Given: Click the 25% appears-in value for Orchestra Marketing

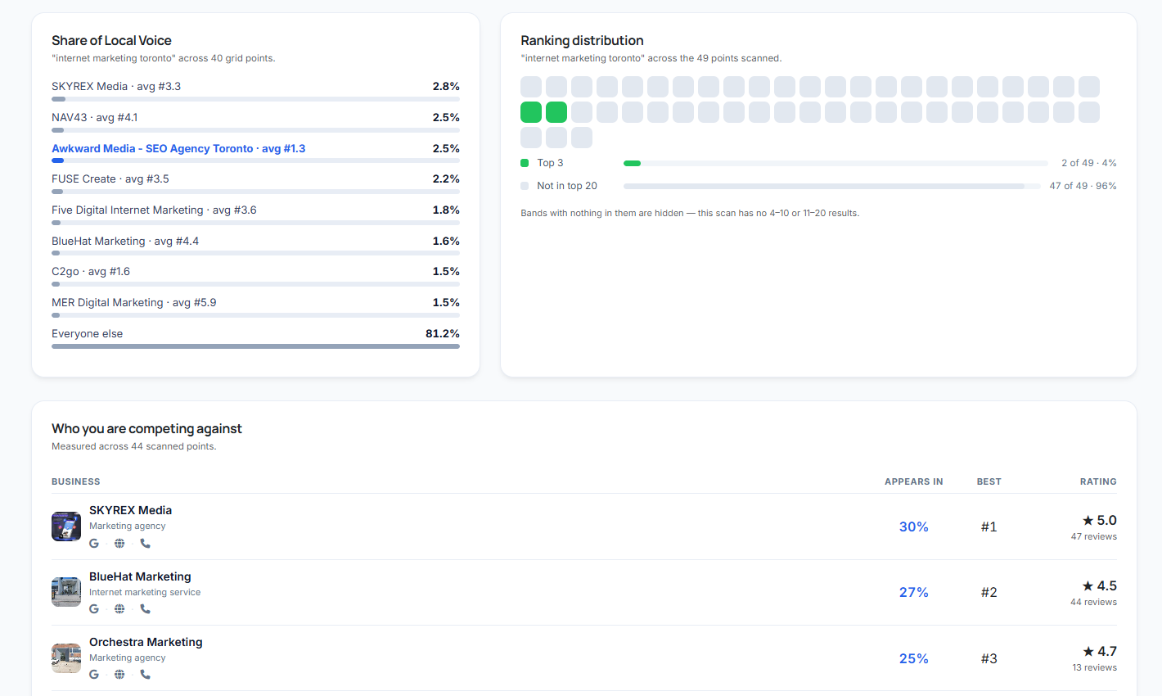Looking at the screenshot, I should (x=914, y=658).
